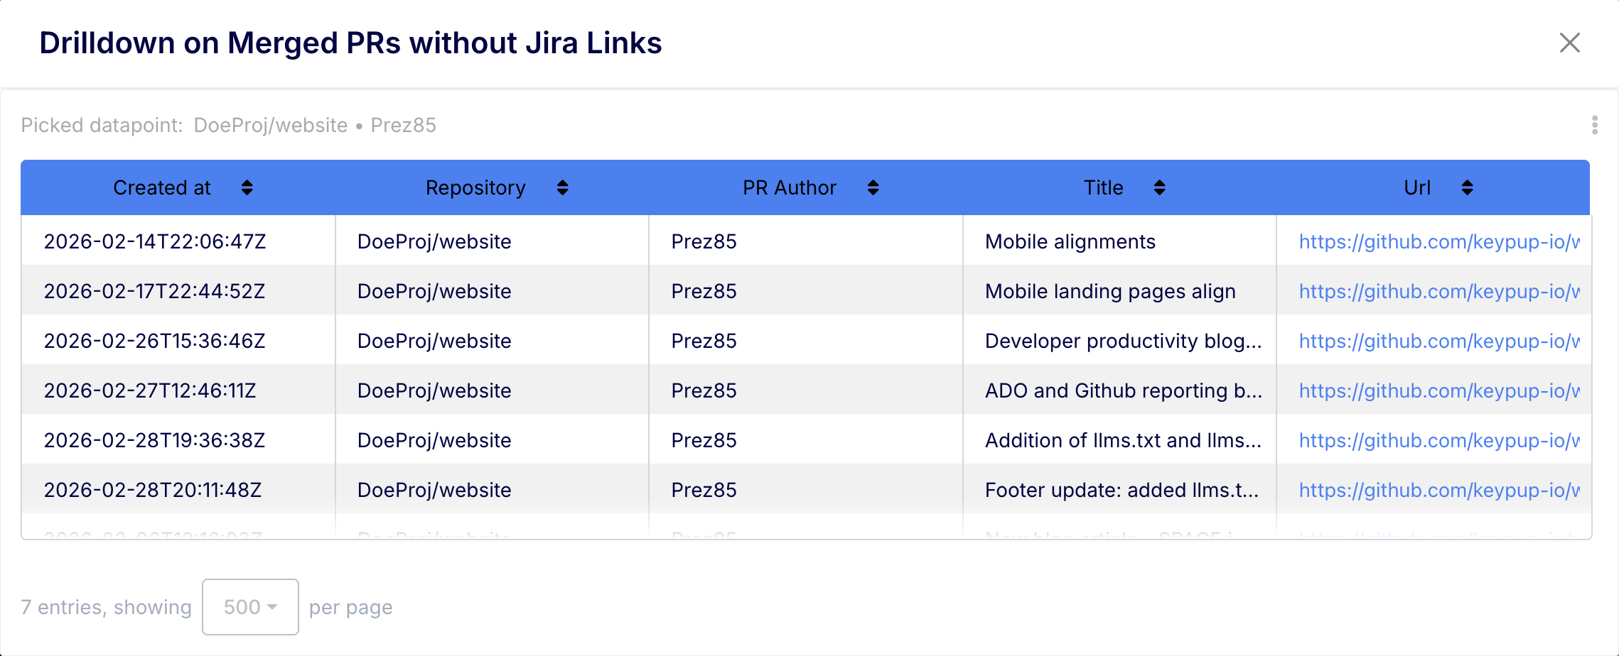Open the three-dot options menu
1619x656 pixels.
click(x=1594, y=124)
